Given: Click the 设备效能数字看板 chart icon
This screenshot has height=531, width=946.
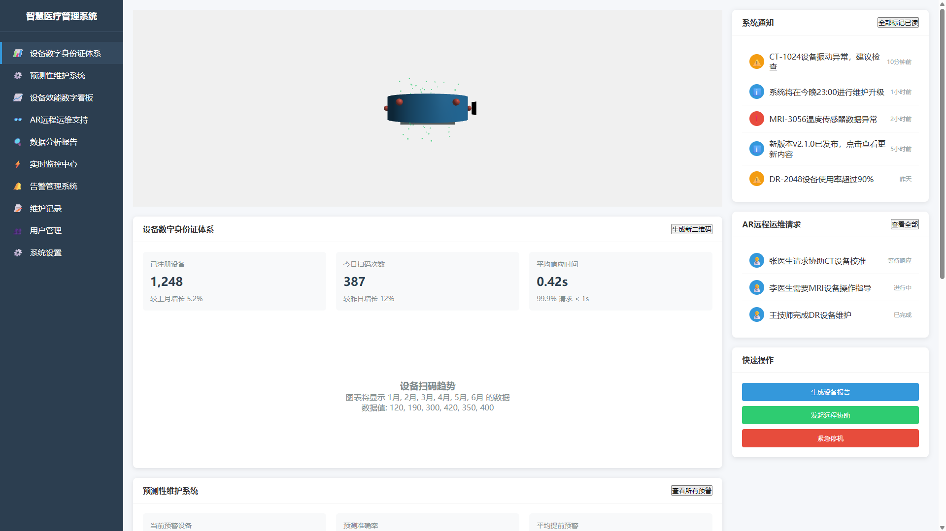Looking at the screenshot, I should coord(18,97).
